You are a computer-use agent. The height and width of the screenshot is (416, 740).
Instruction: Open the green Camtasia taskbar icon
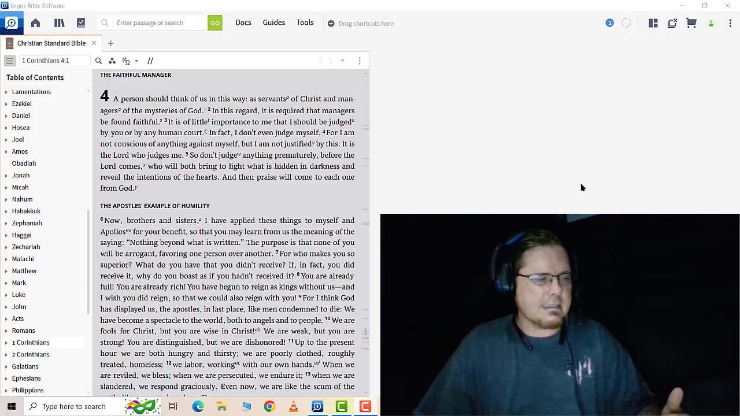coord(341,406)
